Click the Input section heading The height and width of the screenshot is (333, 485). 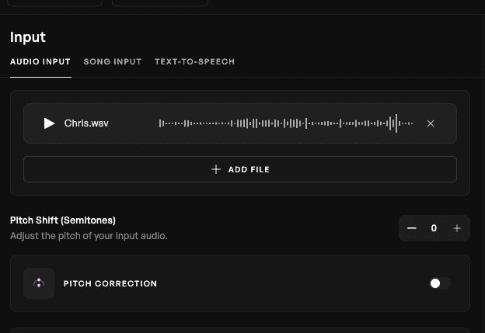click(x=28, y=37)
